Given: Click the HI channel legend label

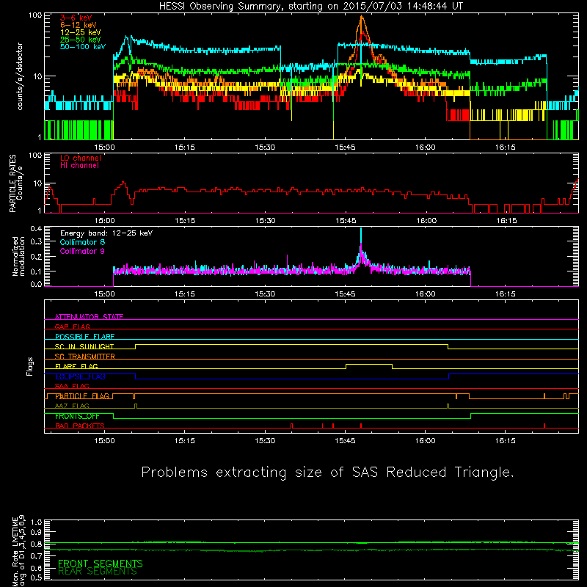Looking at the screenshot, I should pyautogui.click(x=79, y=166).
